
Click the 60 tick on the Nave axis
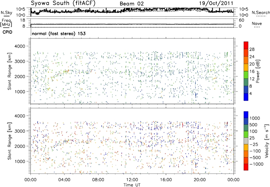click(242, 20)
